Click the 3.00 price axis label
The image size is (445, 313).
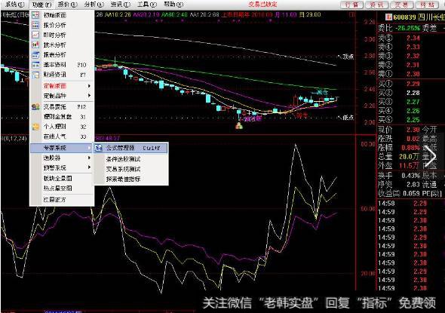pyautogui.click(x=370, y=39)
